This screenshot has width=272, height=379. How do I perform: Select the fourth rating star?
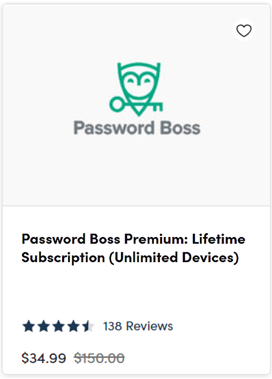[73, 326]
